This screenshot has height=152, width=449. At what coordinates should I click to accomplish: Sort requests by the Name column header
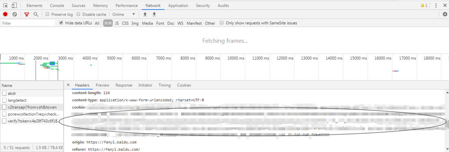coord(31,85)
